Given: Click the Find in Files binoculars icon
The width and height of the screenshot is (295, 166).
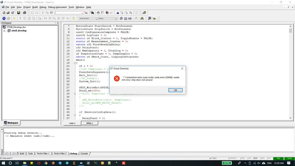Looking at the screenshot, I should point(92,13).
